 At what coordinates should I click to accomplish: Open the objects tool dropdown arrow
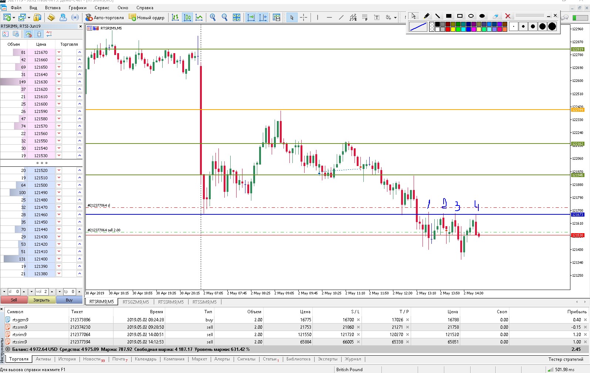[x=395, y=17]
